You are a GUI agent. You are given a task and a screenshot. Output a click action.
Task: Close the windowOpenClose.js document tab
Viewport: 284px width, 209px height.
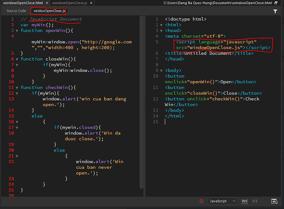click(x=91, y=3)
